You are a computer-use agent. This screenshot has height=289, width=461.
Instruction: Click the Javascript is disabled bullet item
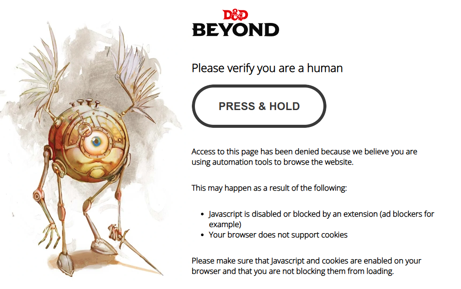click(321, 219)
